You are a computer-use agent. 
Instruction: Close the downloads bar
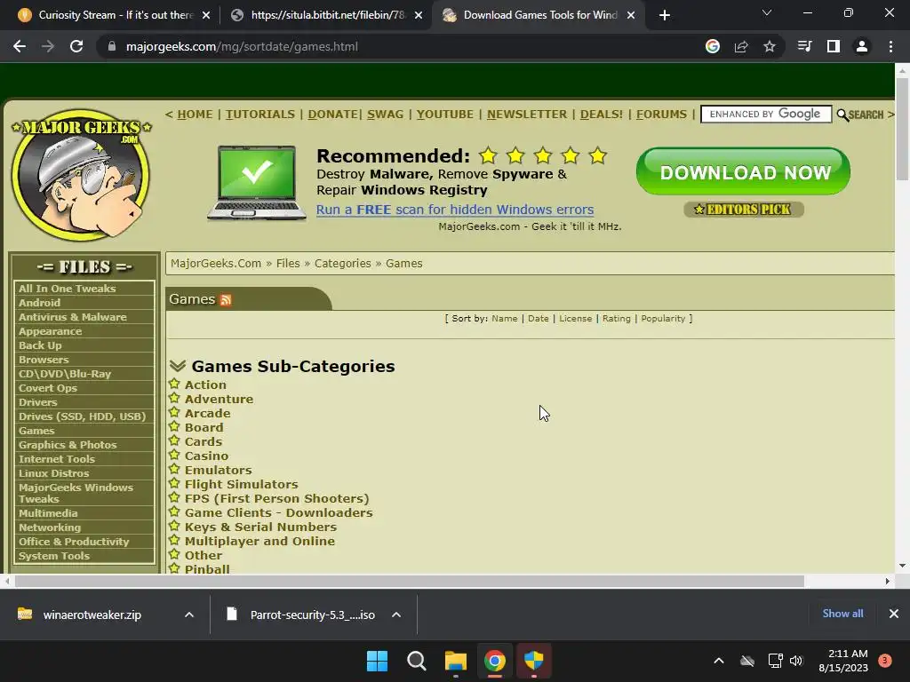(894, 614)
